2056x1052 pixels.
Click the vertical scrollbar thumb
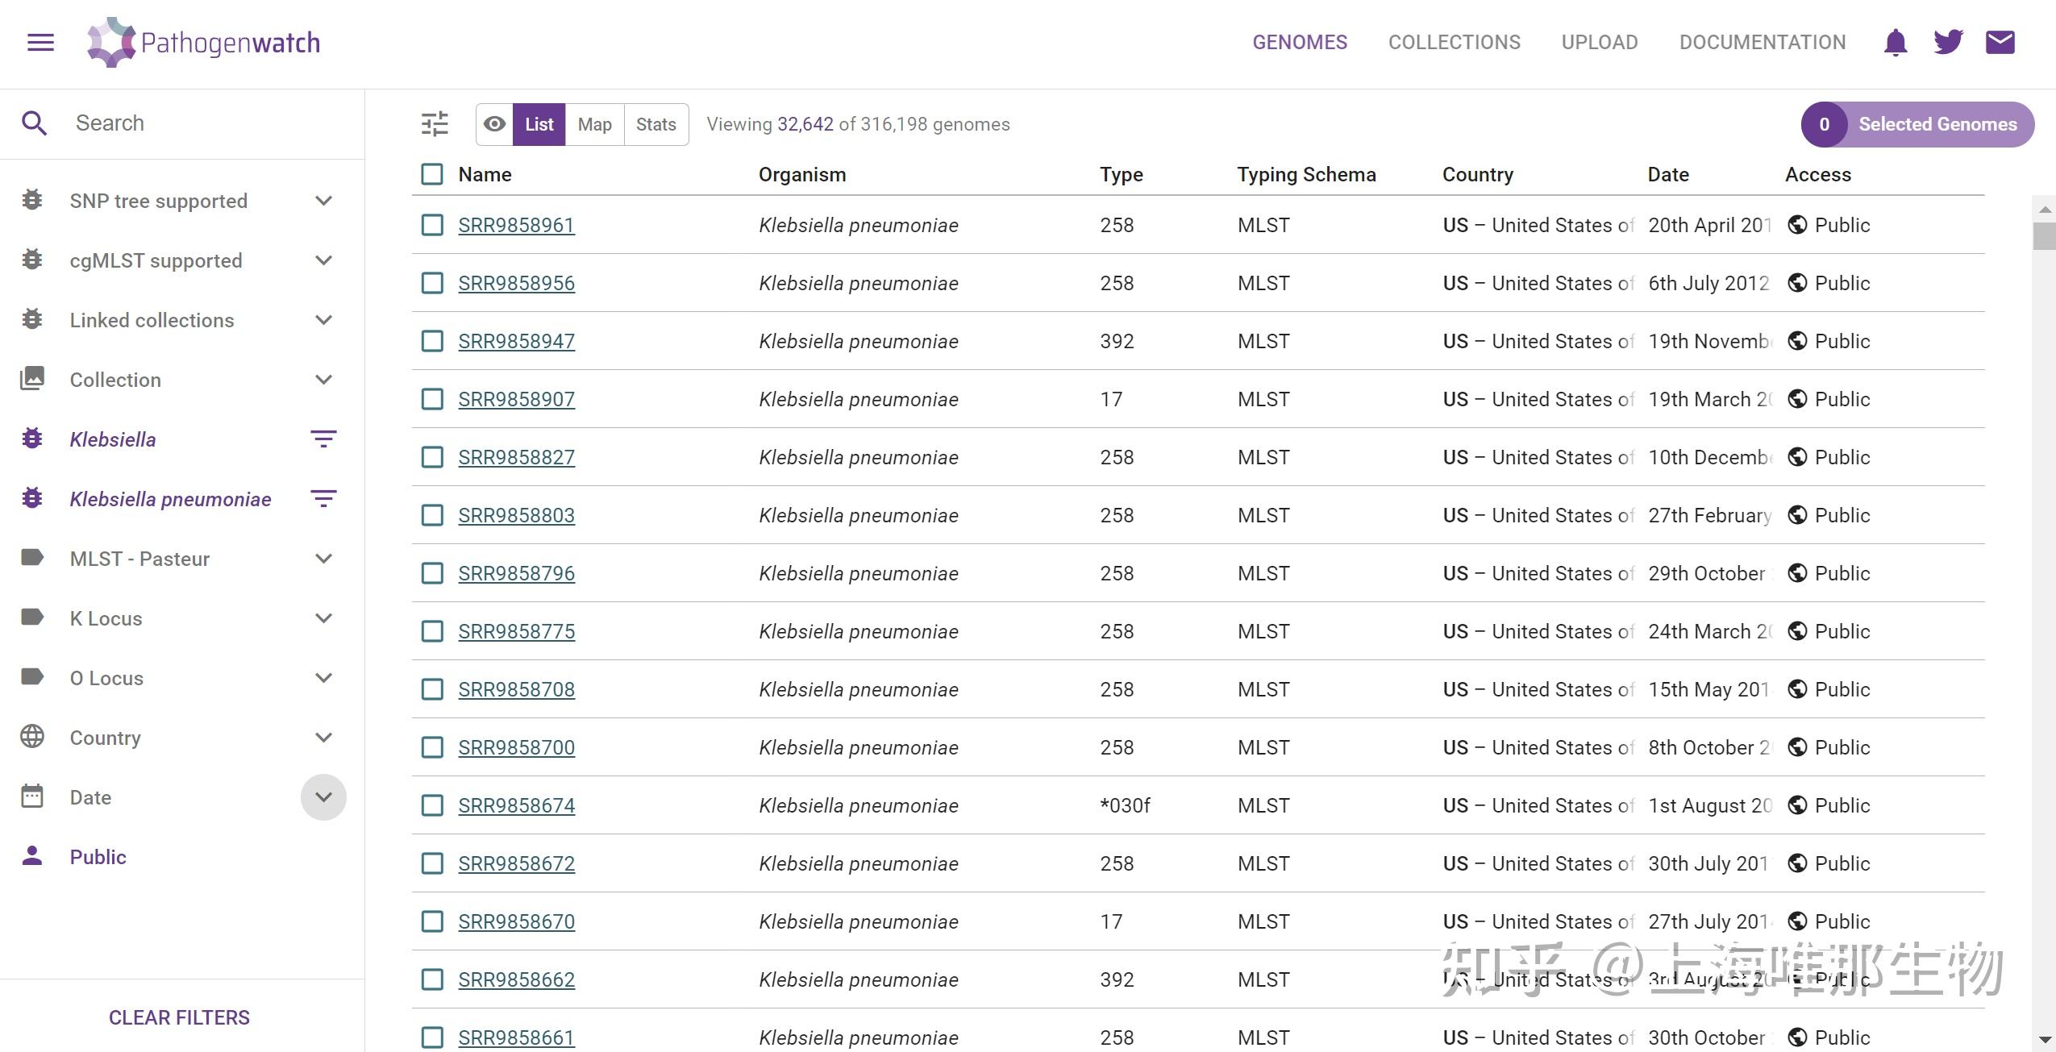coord(2044,236)
